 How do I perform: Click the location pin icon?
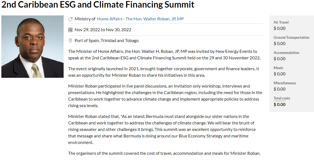pyautogui.click(x=70, y=41)
